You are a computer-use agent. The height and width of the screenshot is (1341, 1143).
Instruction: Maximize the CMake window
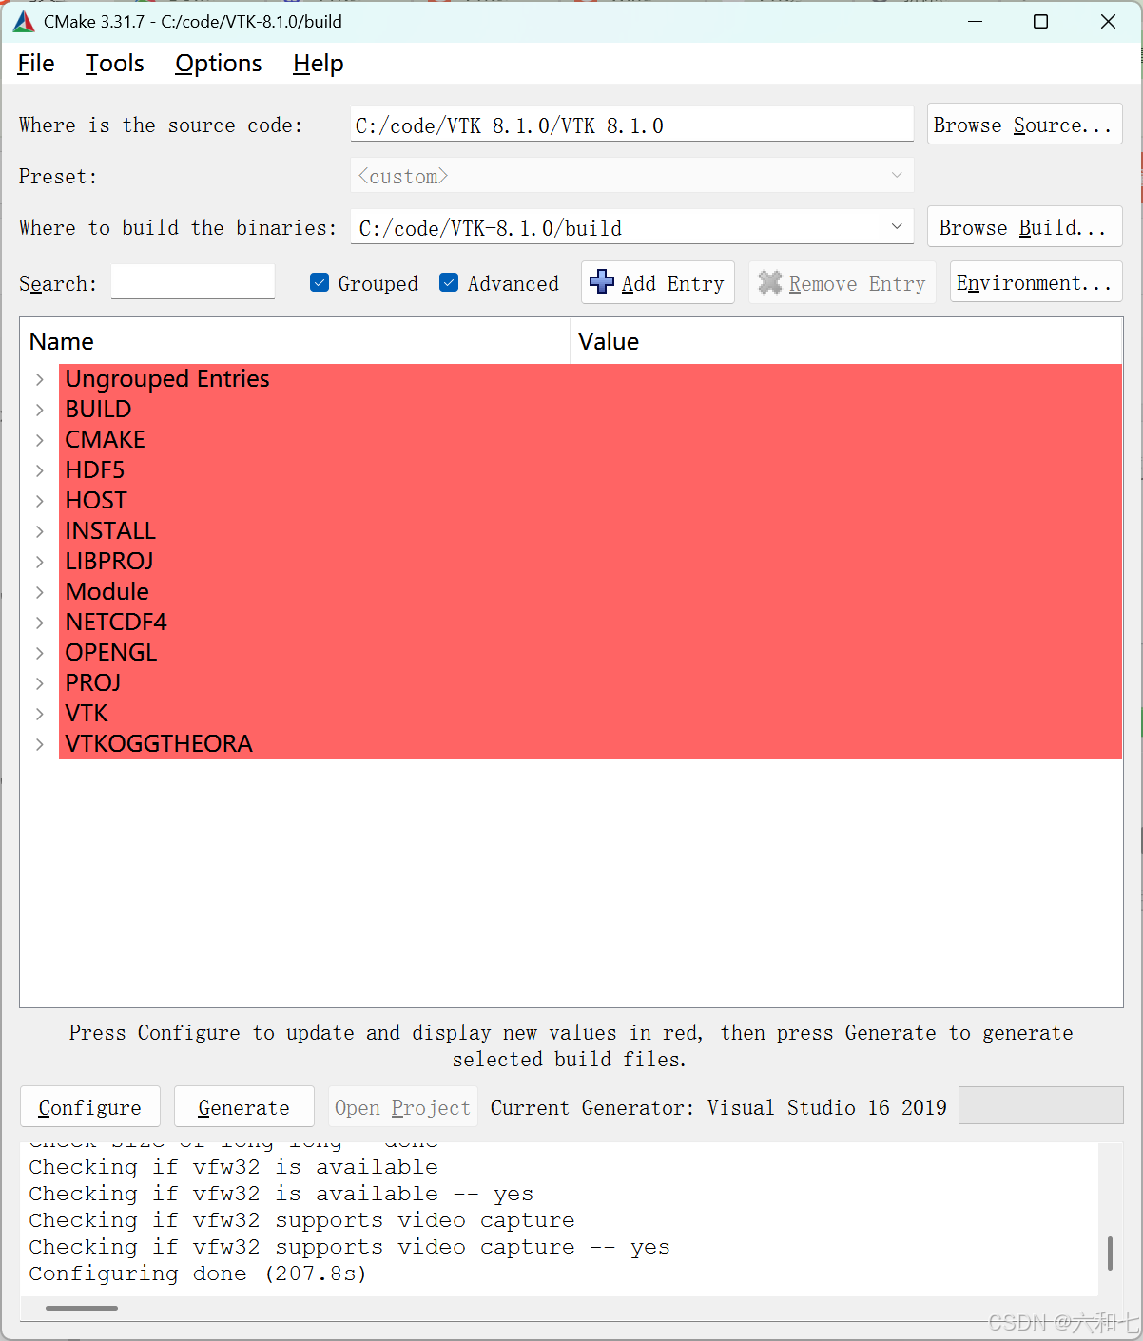coord(1041,21)
